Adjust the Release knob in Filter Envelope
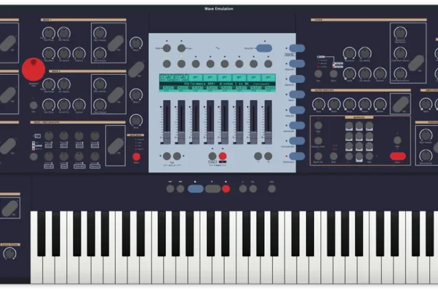 pos(380,104)
